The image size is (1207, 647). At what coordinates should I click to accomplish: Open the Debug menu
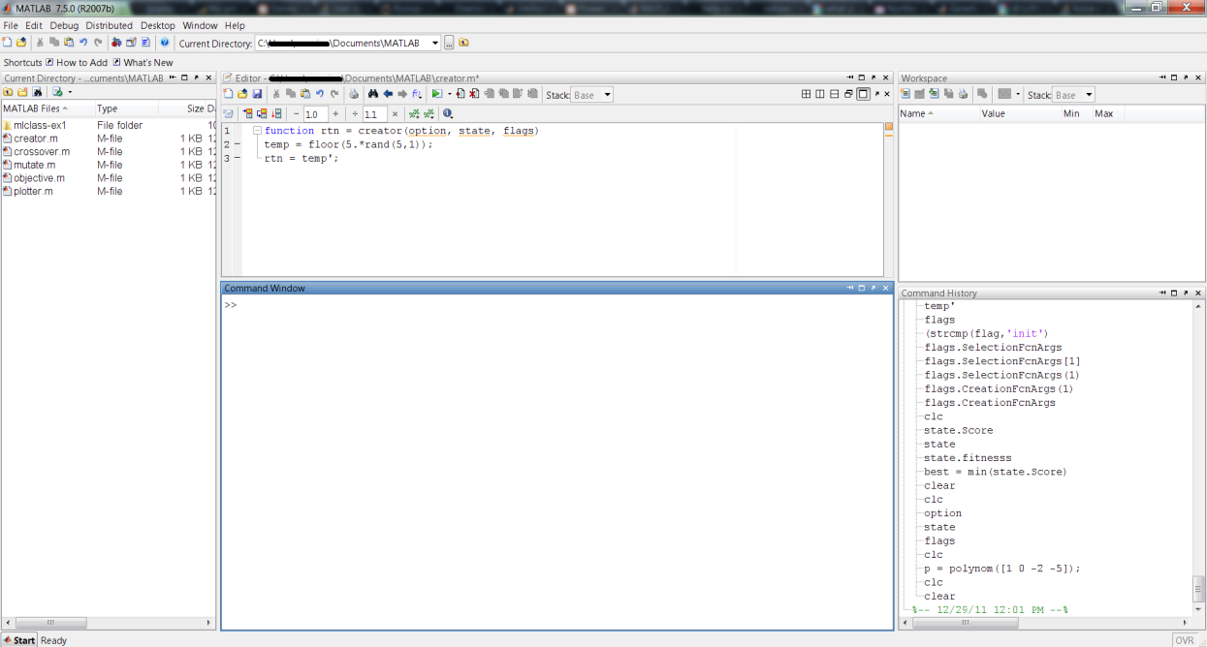(64, 25)
